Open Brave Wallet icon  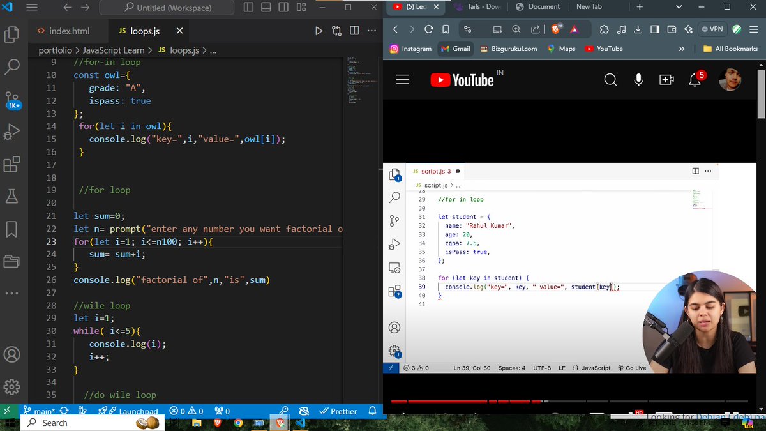(672, 29)
